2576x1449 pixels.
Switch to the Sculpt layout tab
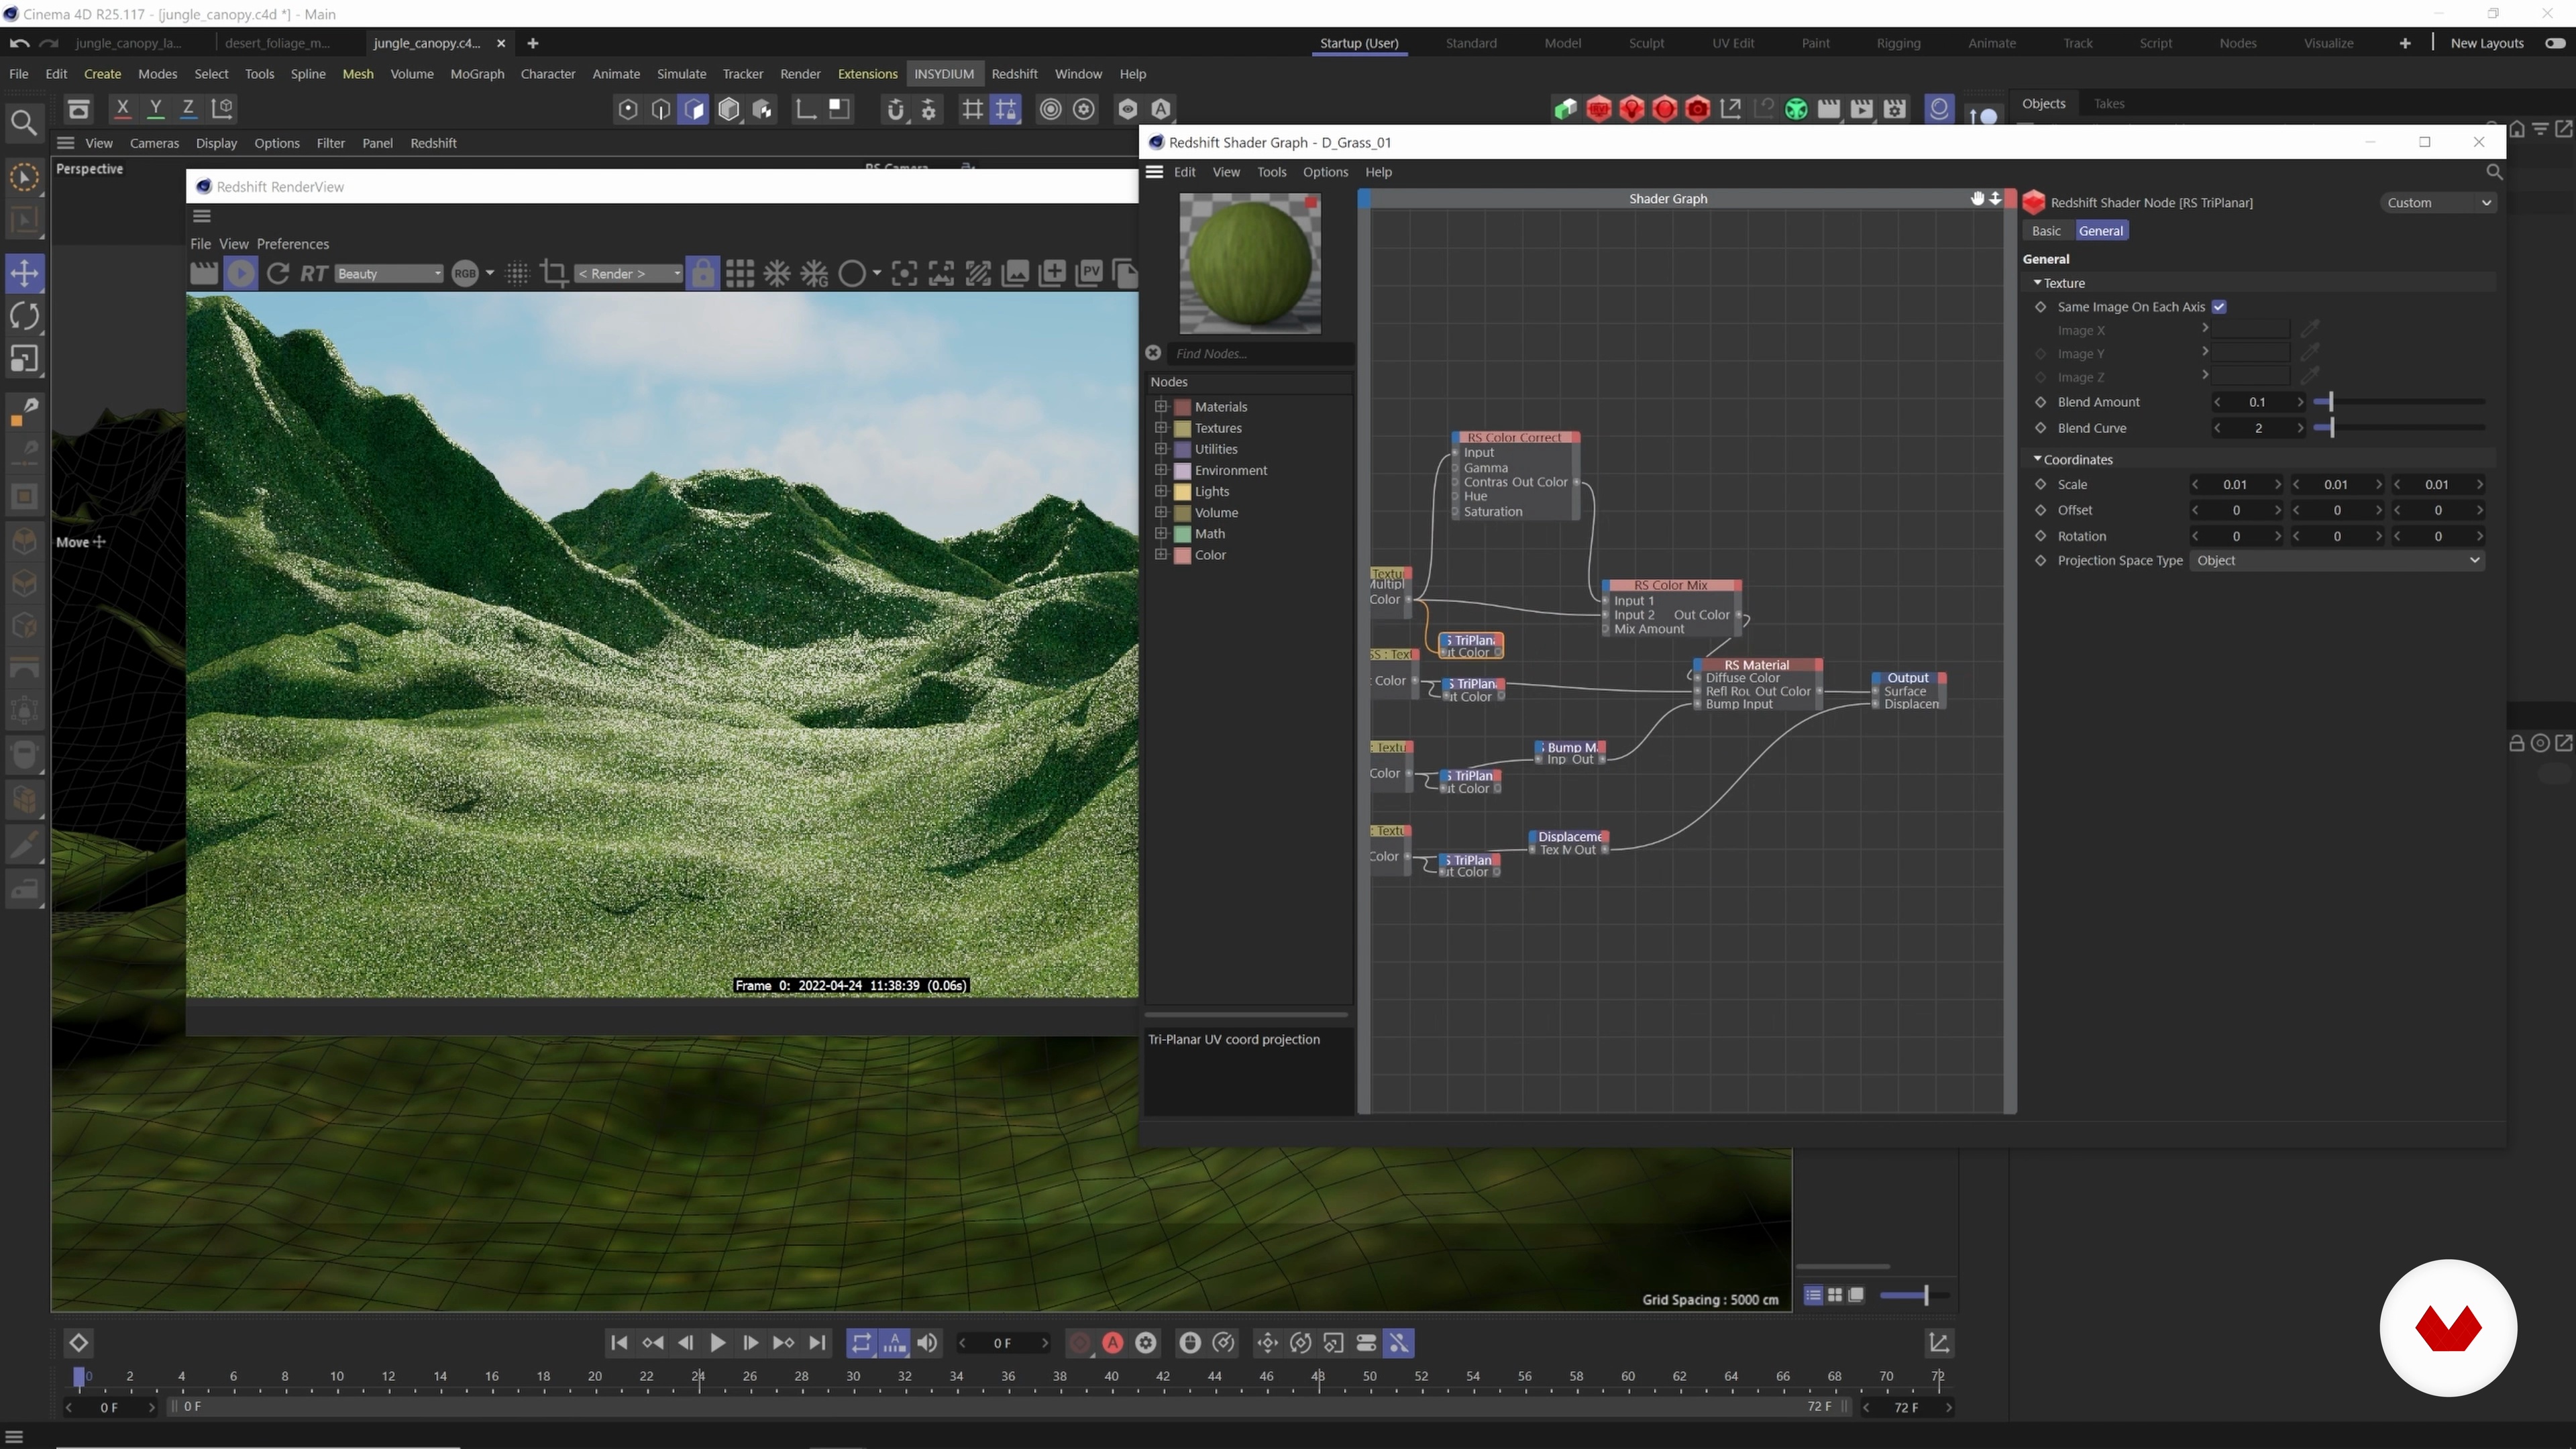click(x=1646, y=43)
